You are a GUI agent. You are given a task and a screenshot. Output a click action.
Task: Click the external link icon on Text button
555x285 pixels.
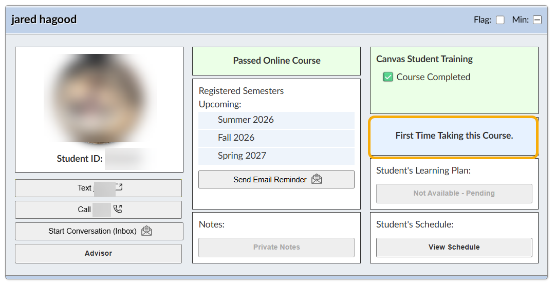coord(119,188)
